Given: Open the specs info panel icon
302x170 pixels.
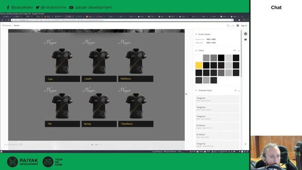Looking at the screenshot, I should coord(245,34).
